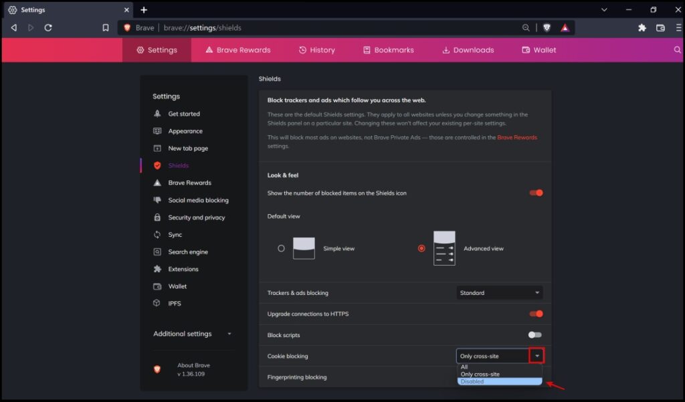Follow the Brave Rewards link in Shields description

tap(517, 137)
